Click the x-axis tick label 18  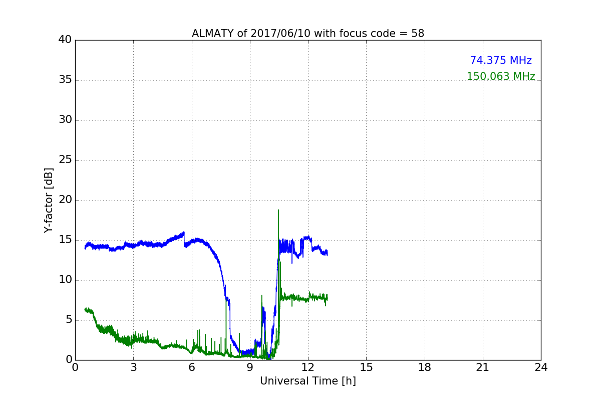tap(425, 367)
